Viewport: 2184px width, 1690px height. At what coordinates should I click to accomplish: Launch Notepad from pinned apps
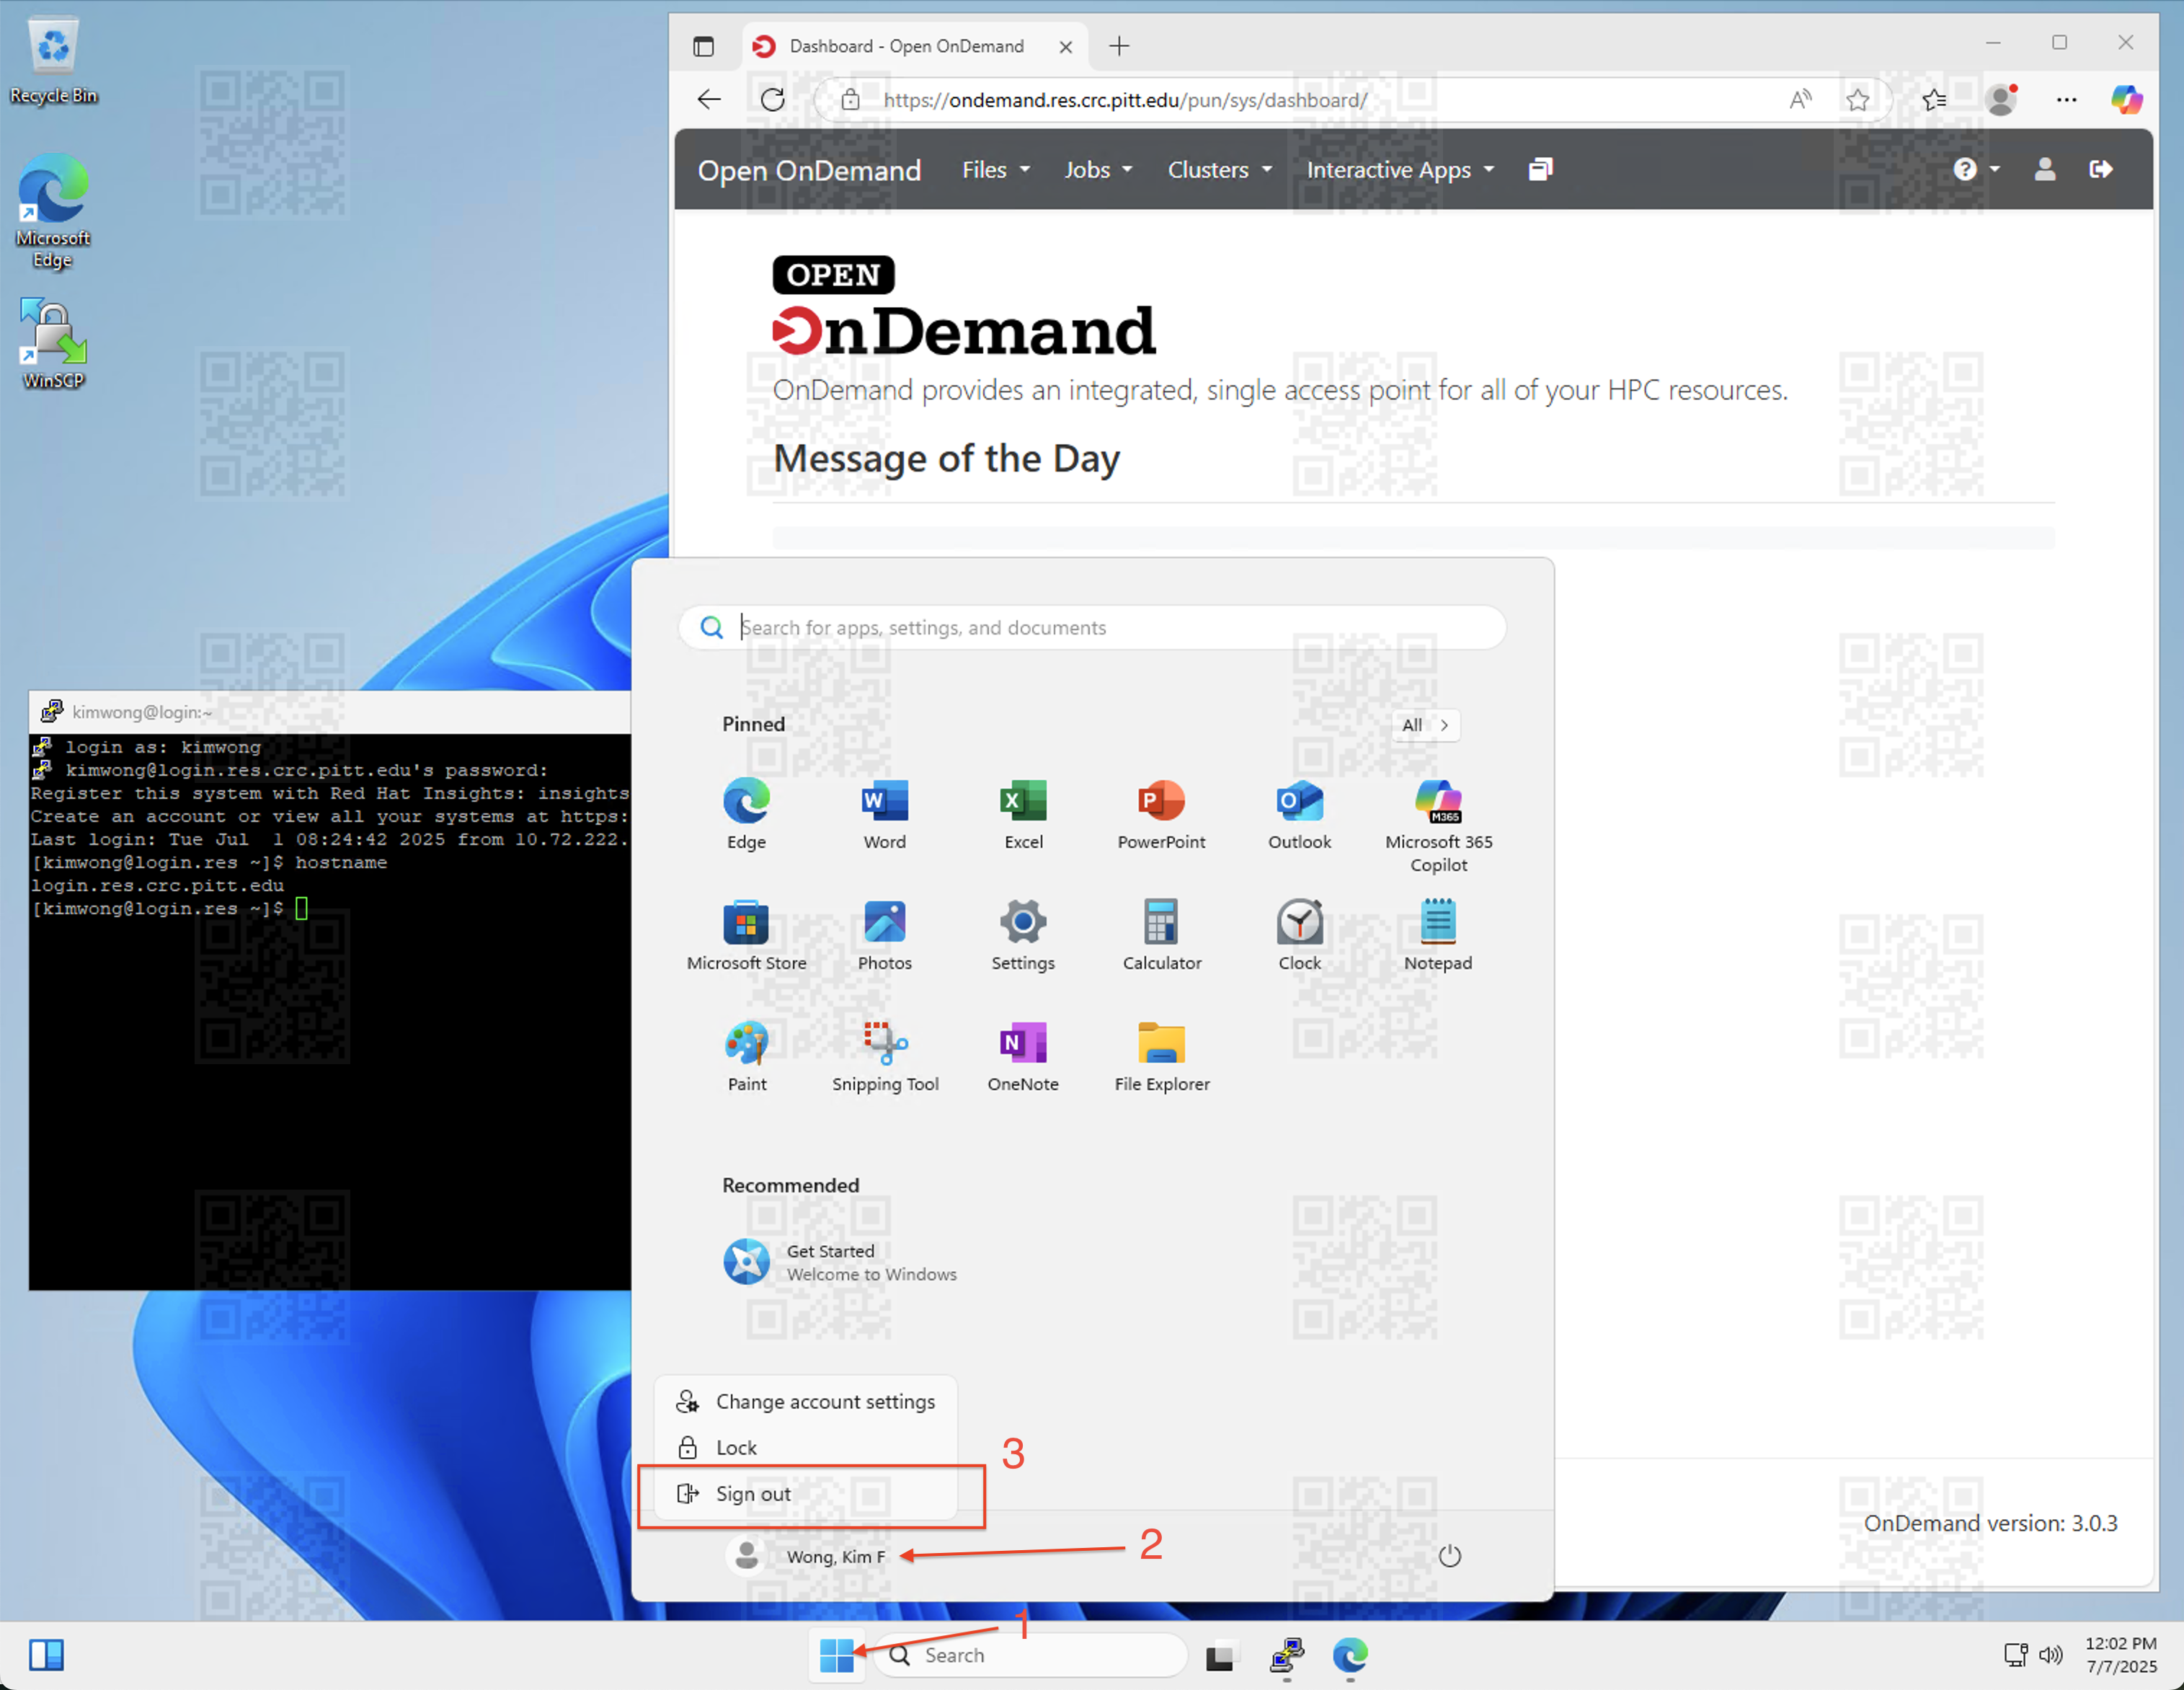pos(1438,935)
